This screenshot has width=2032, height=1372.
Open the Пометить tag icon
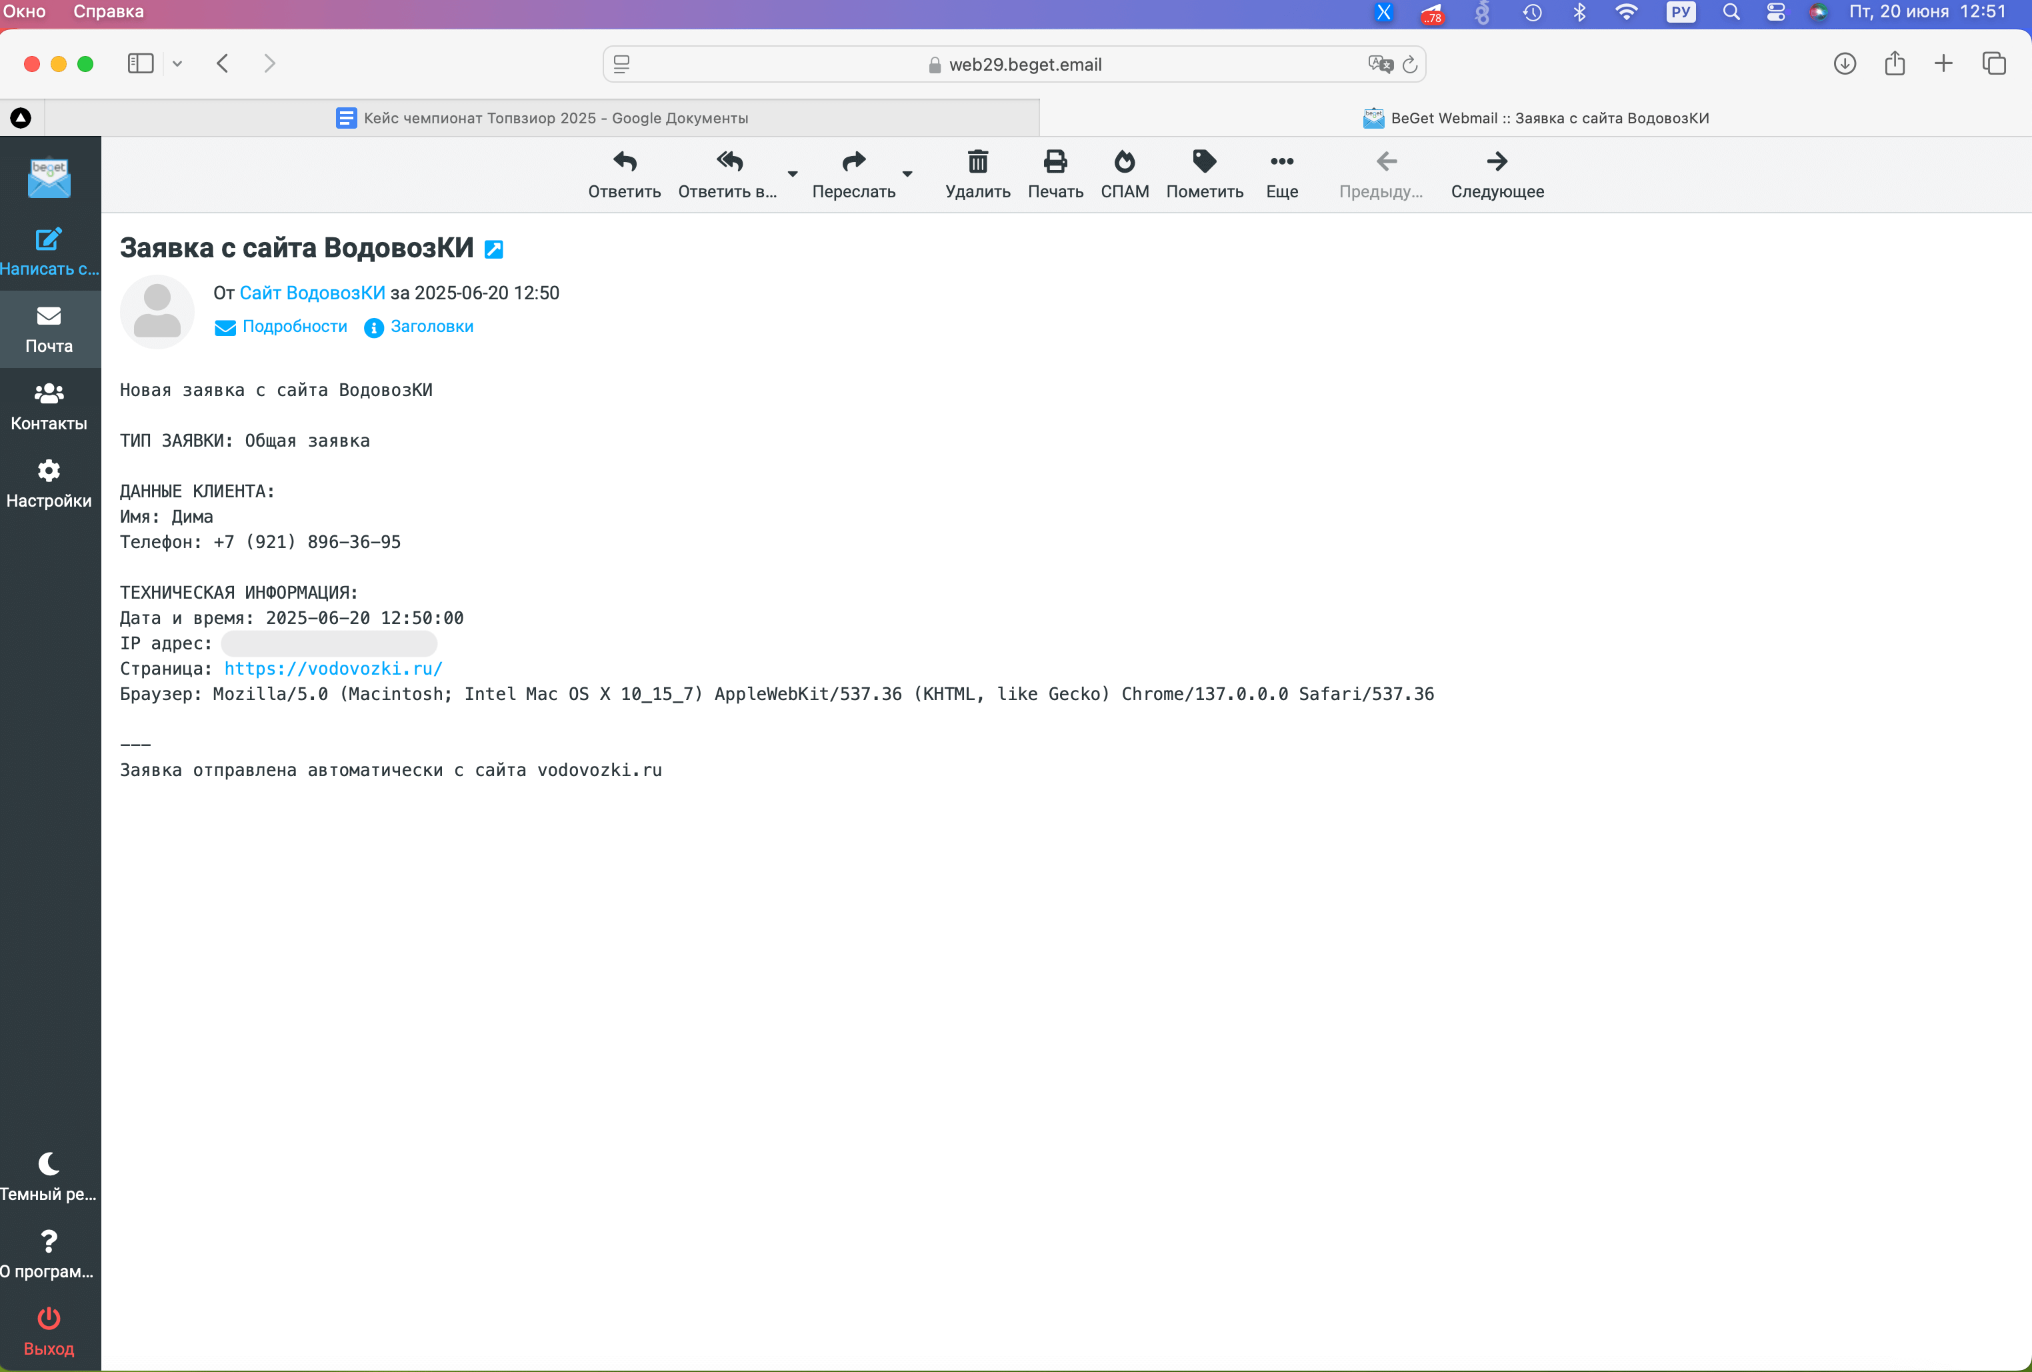click(x=1204, y=163)
